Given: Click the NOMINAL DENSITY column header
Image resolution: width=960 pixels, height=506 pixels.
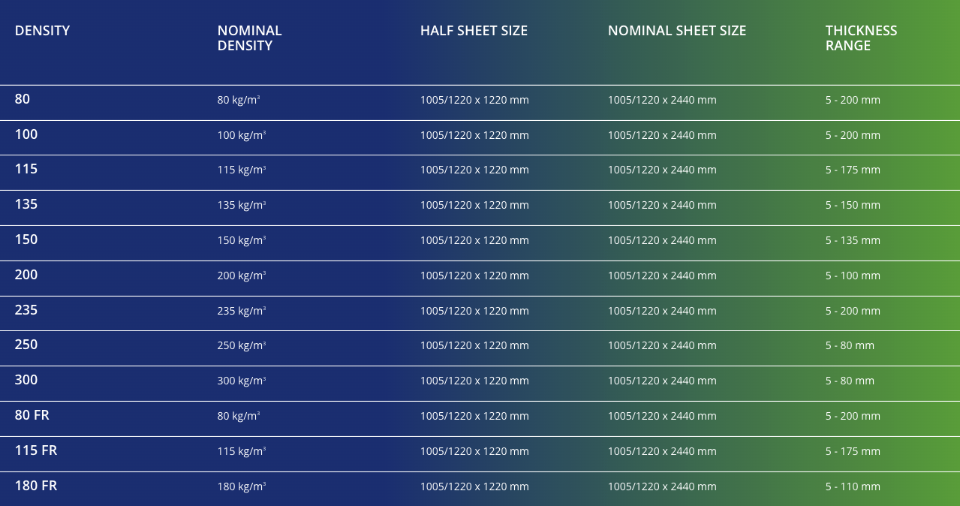Looking at the screenshot, I should [x=249, y=38].
